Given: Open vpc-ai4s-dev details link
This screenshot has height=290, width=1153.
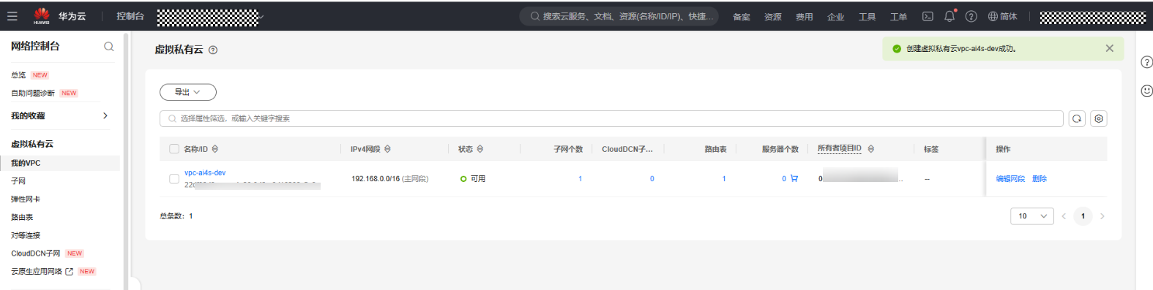Looking at the screenshot, I should click(x=205, y=173).
